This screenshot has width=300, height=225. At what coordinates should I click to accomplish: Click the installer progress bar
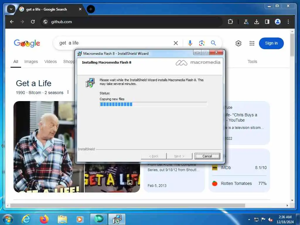pos(153,104)
